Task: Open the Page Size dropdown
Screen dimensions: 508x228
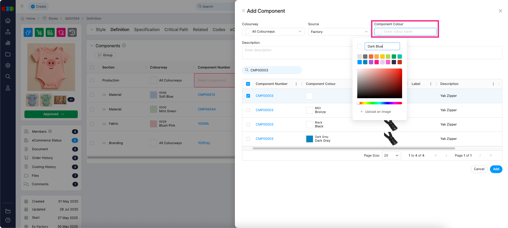Action: [x=391, y=156]
